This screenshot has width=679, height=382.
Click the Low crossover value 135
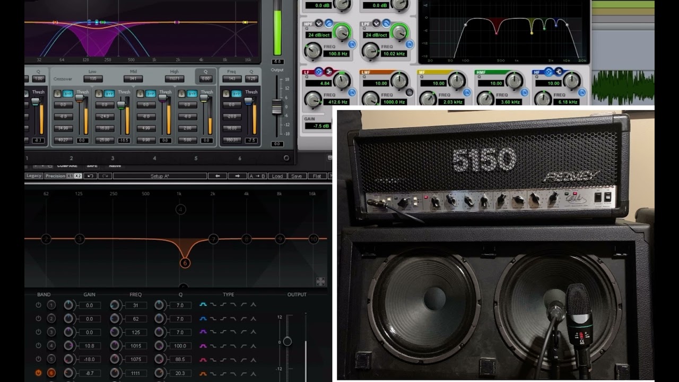[92, 79]
